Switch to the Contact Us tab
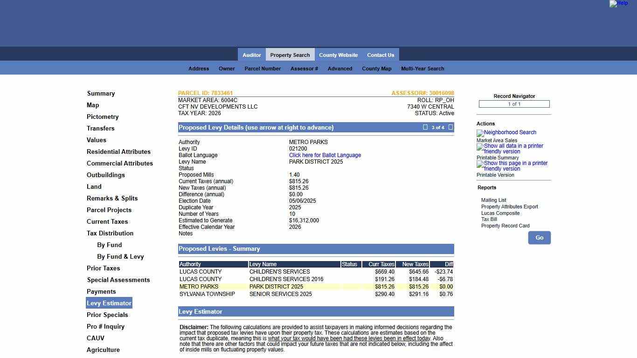Viewport: 637px width, 358px height. click(x=381, y=55)
